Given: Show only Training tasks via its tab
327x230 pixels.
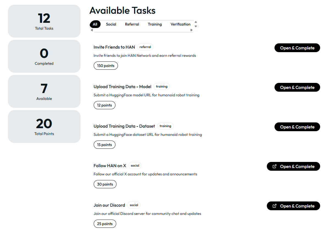Looking at the screenshot, I should click(155, 24).
